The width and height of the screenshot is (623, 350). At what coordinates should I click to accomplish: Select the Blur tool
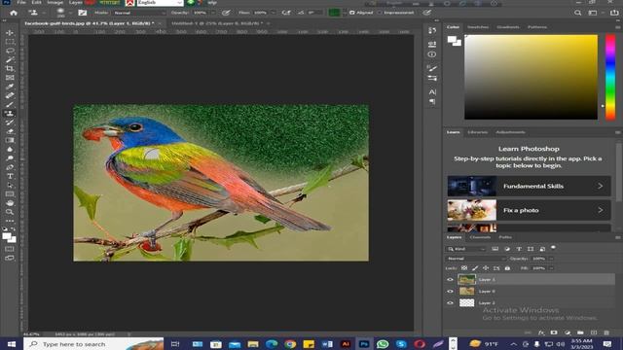coord(10,149)
